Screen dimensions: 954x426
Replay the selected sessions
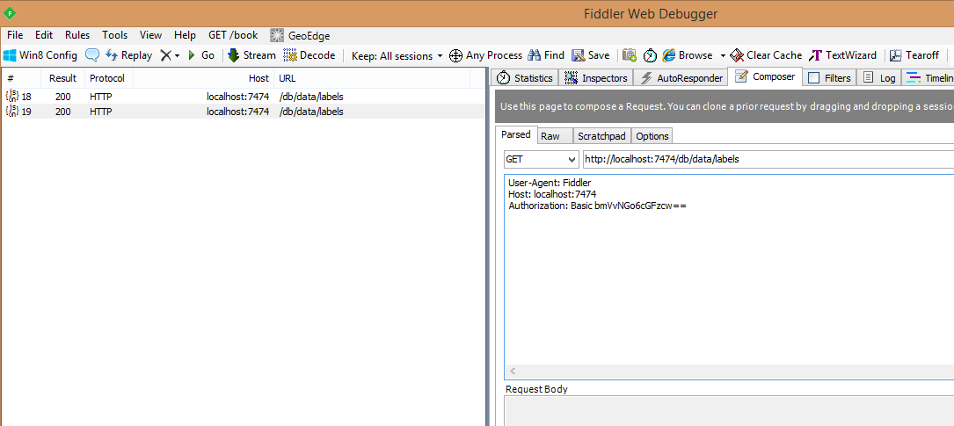click(x=128, y=55)
